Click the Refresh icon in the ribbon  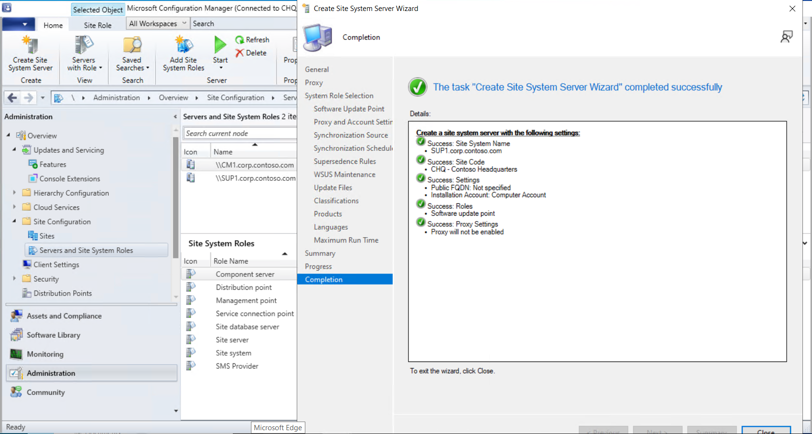coord(239,40)
